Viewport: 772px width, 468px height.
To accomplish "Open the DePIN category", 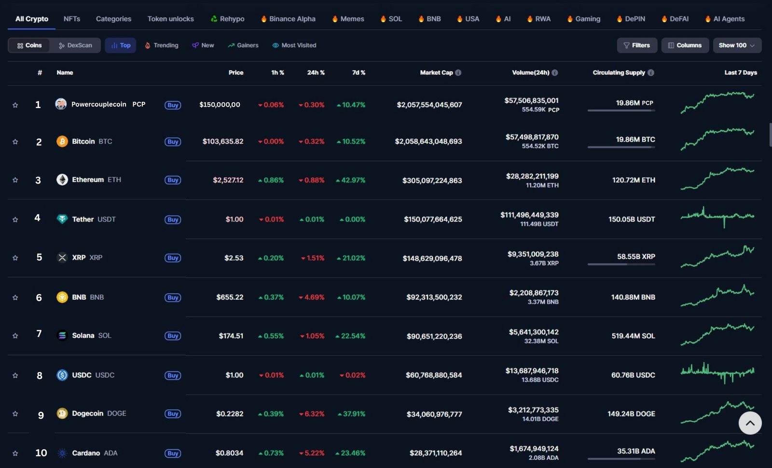I will 631,19.
